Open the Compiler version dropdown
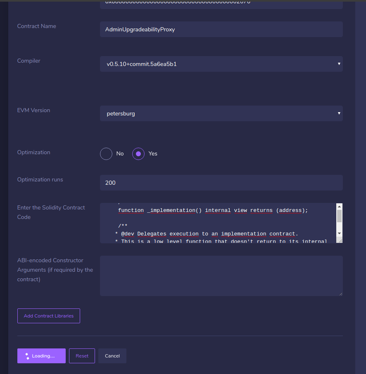366x374 pixels. tap(221, 64)
